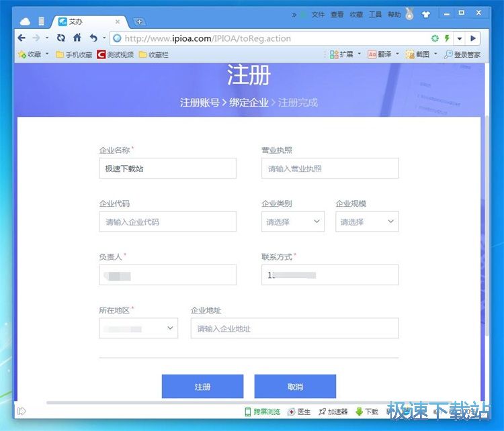
Task: Click the 营业执照 input field
Action: pyautogui.click(x=329, y=169)
